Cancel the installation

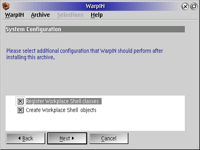pyautogui.click(x=109, y=138)
